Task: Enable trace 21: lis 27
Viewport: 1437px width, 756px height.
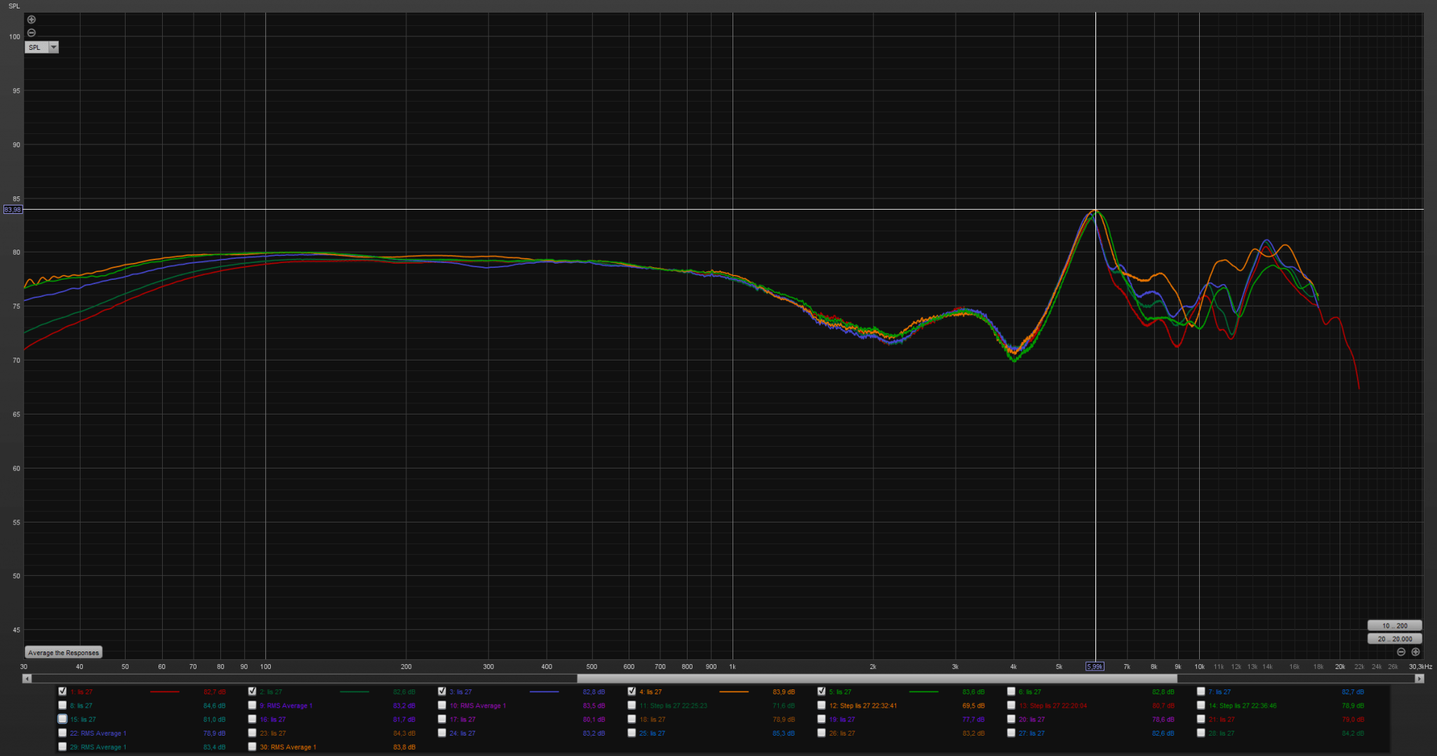Action: click(x=1201, y=719)
